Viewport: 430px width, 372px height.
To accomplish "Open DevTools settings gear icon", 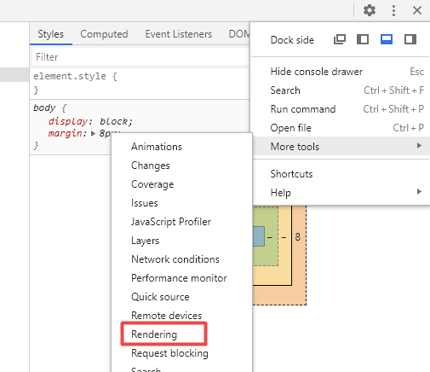I will [x=370, y=10].
